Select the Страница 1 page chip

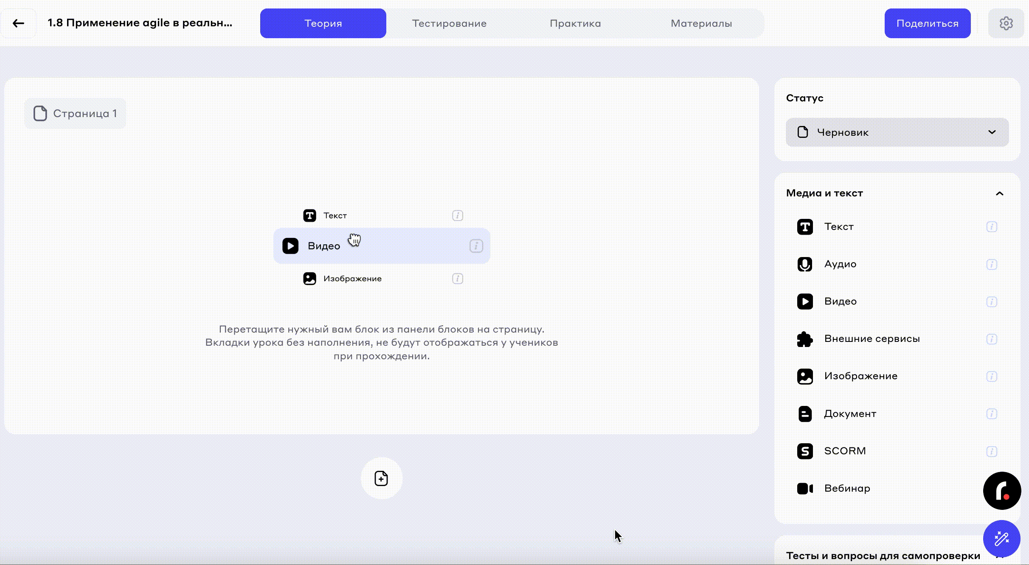(76, 114)
